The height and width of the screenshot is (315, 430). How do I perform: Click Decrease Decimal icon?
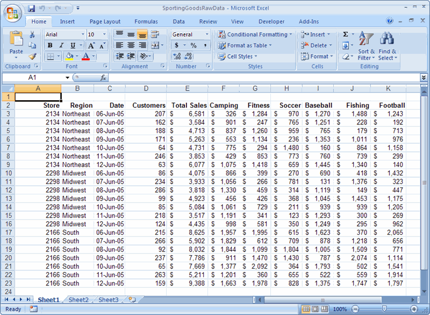pyautogui.click(x=188, y=57)
